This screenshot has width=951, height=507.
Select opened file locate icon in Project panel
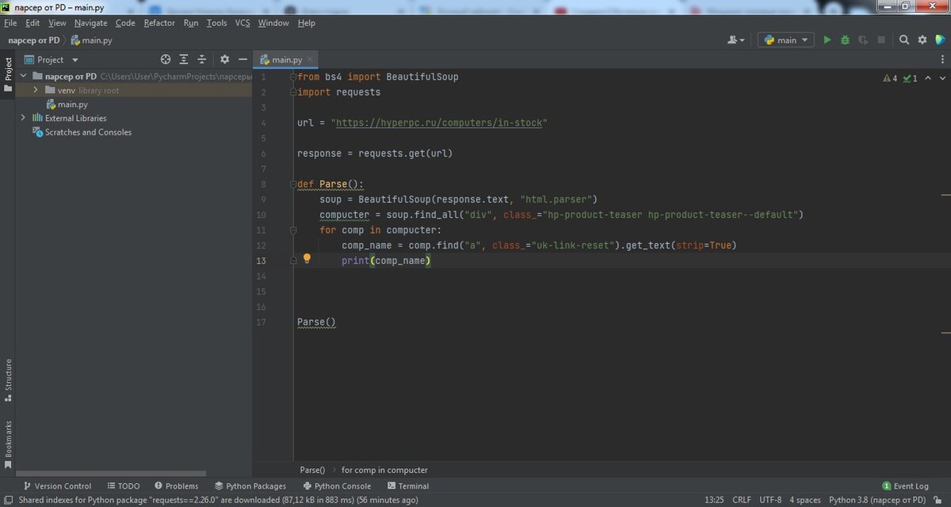click(166, 59)
